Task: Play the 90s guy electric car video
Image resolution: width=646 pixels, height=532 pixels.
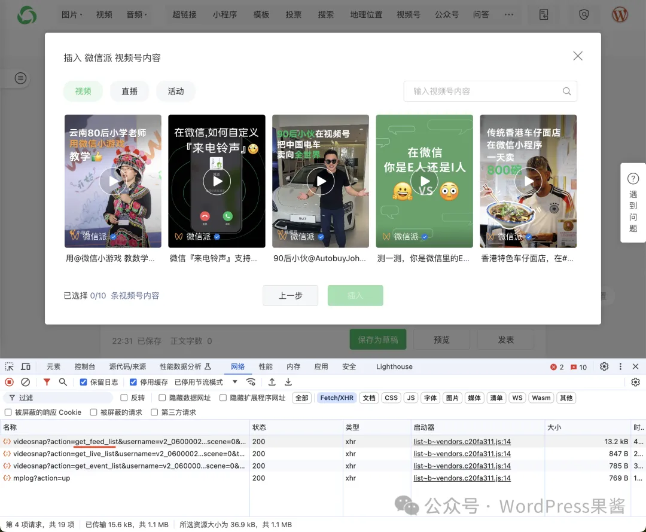Action: pyautogui.click(x=321, y=181)
